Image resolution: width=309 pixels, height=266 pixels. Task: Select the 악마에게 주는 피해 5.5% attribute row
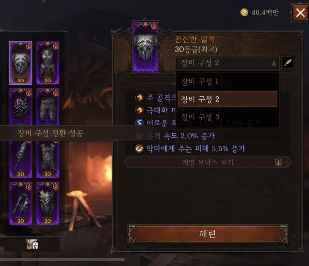pos(207,148)
